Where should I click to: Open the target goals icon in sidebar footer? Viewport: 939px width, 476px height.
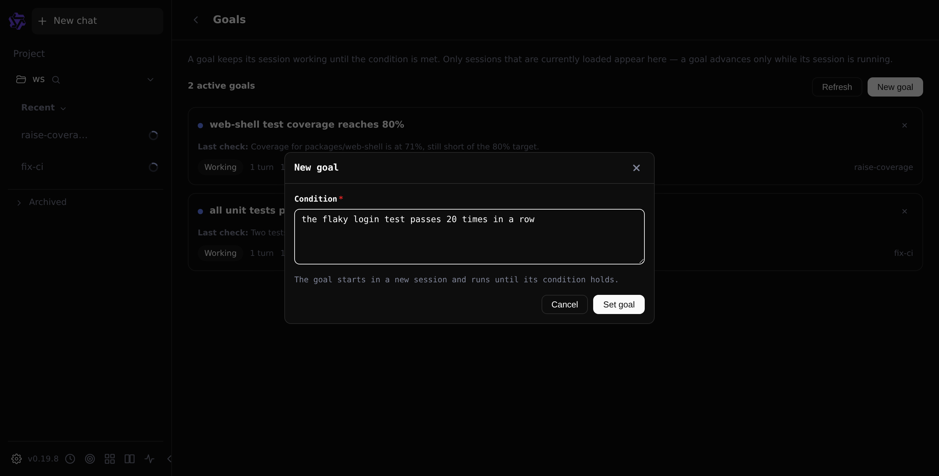(x=90, y=458)
